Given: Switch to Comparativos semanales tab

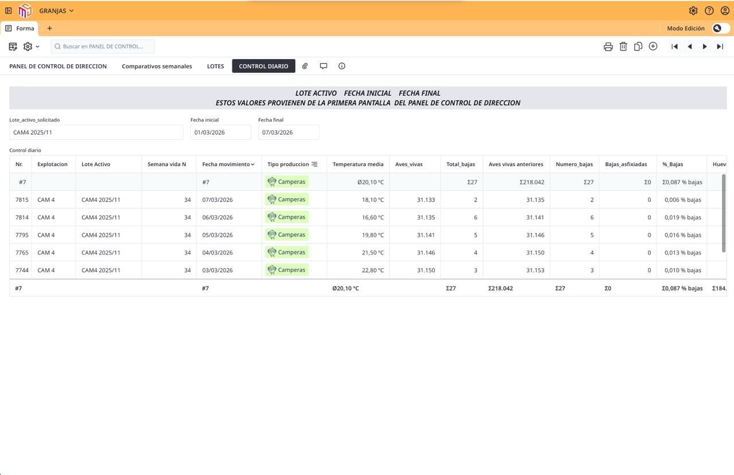Looking at the screenshot, I should tap(157, 66).
